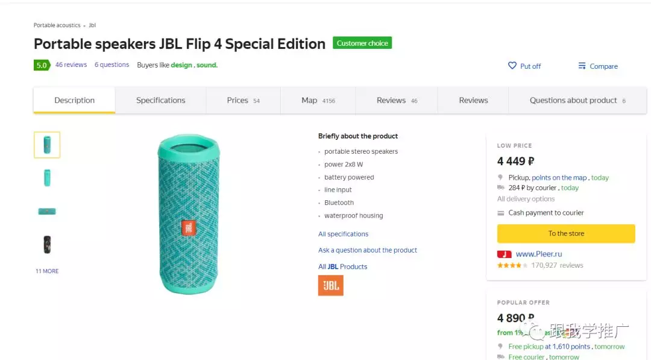Open the 46 reviews link
Viewport: 651px width, 360px height.
click(71, 65)
